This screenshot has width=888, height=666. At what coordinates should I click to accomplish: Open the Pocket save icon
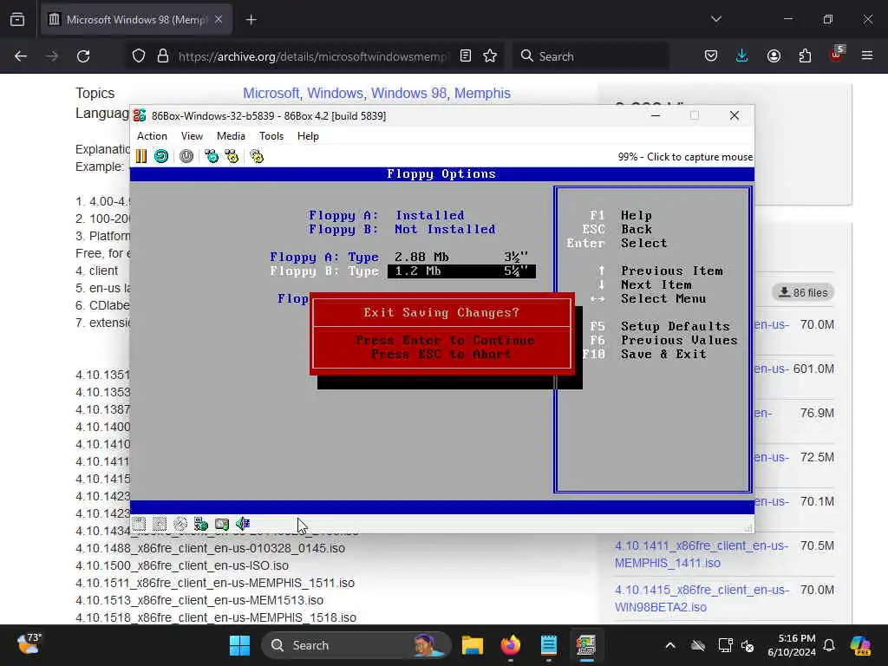(x=711, y=56)
